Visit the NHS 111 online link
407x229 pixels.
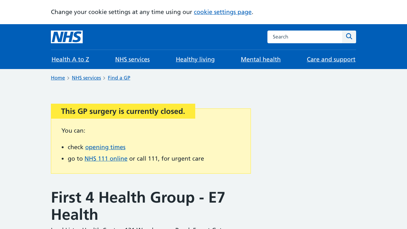coord(106,159)
